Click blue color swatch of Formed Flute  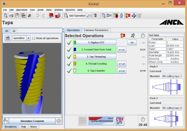pos(75,50)
